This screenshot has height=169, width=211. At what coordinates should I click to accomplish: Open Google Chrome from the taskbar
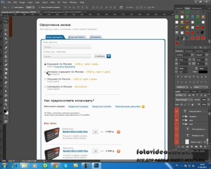click(x=55, y=166)
